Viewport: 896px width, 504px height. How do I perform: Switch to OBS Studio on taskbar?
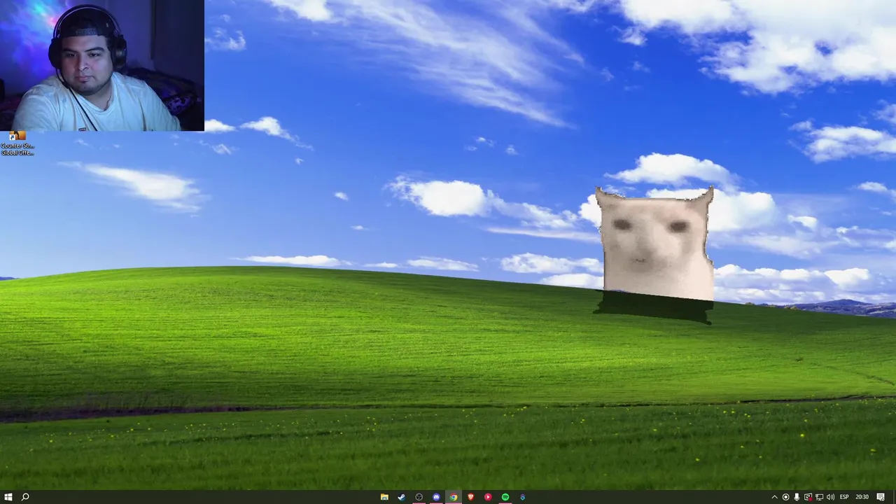[x=419, y=497]
